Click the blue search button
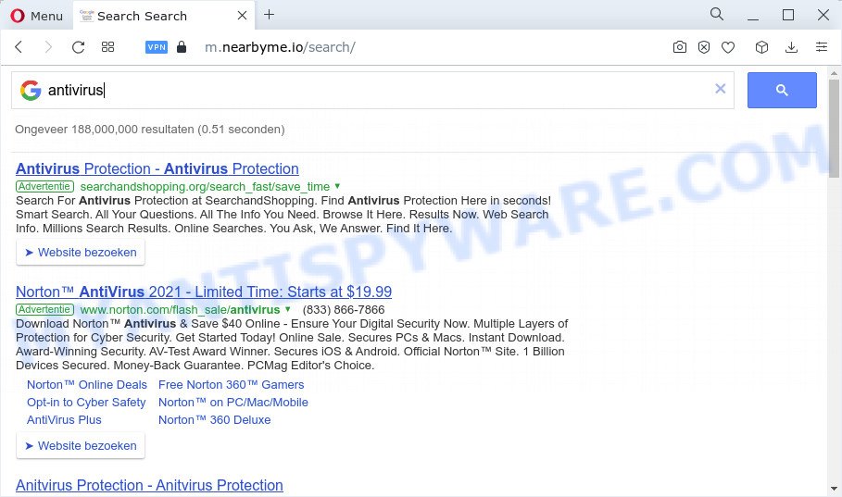The width and height of the screenshot is (842, 497). coord(782,90)
